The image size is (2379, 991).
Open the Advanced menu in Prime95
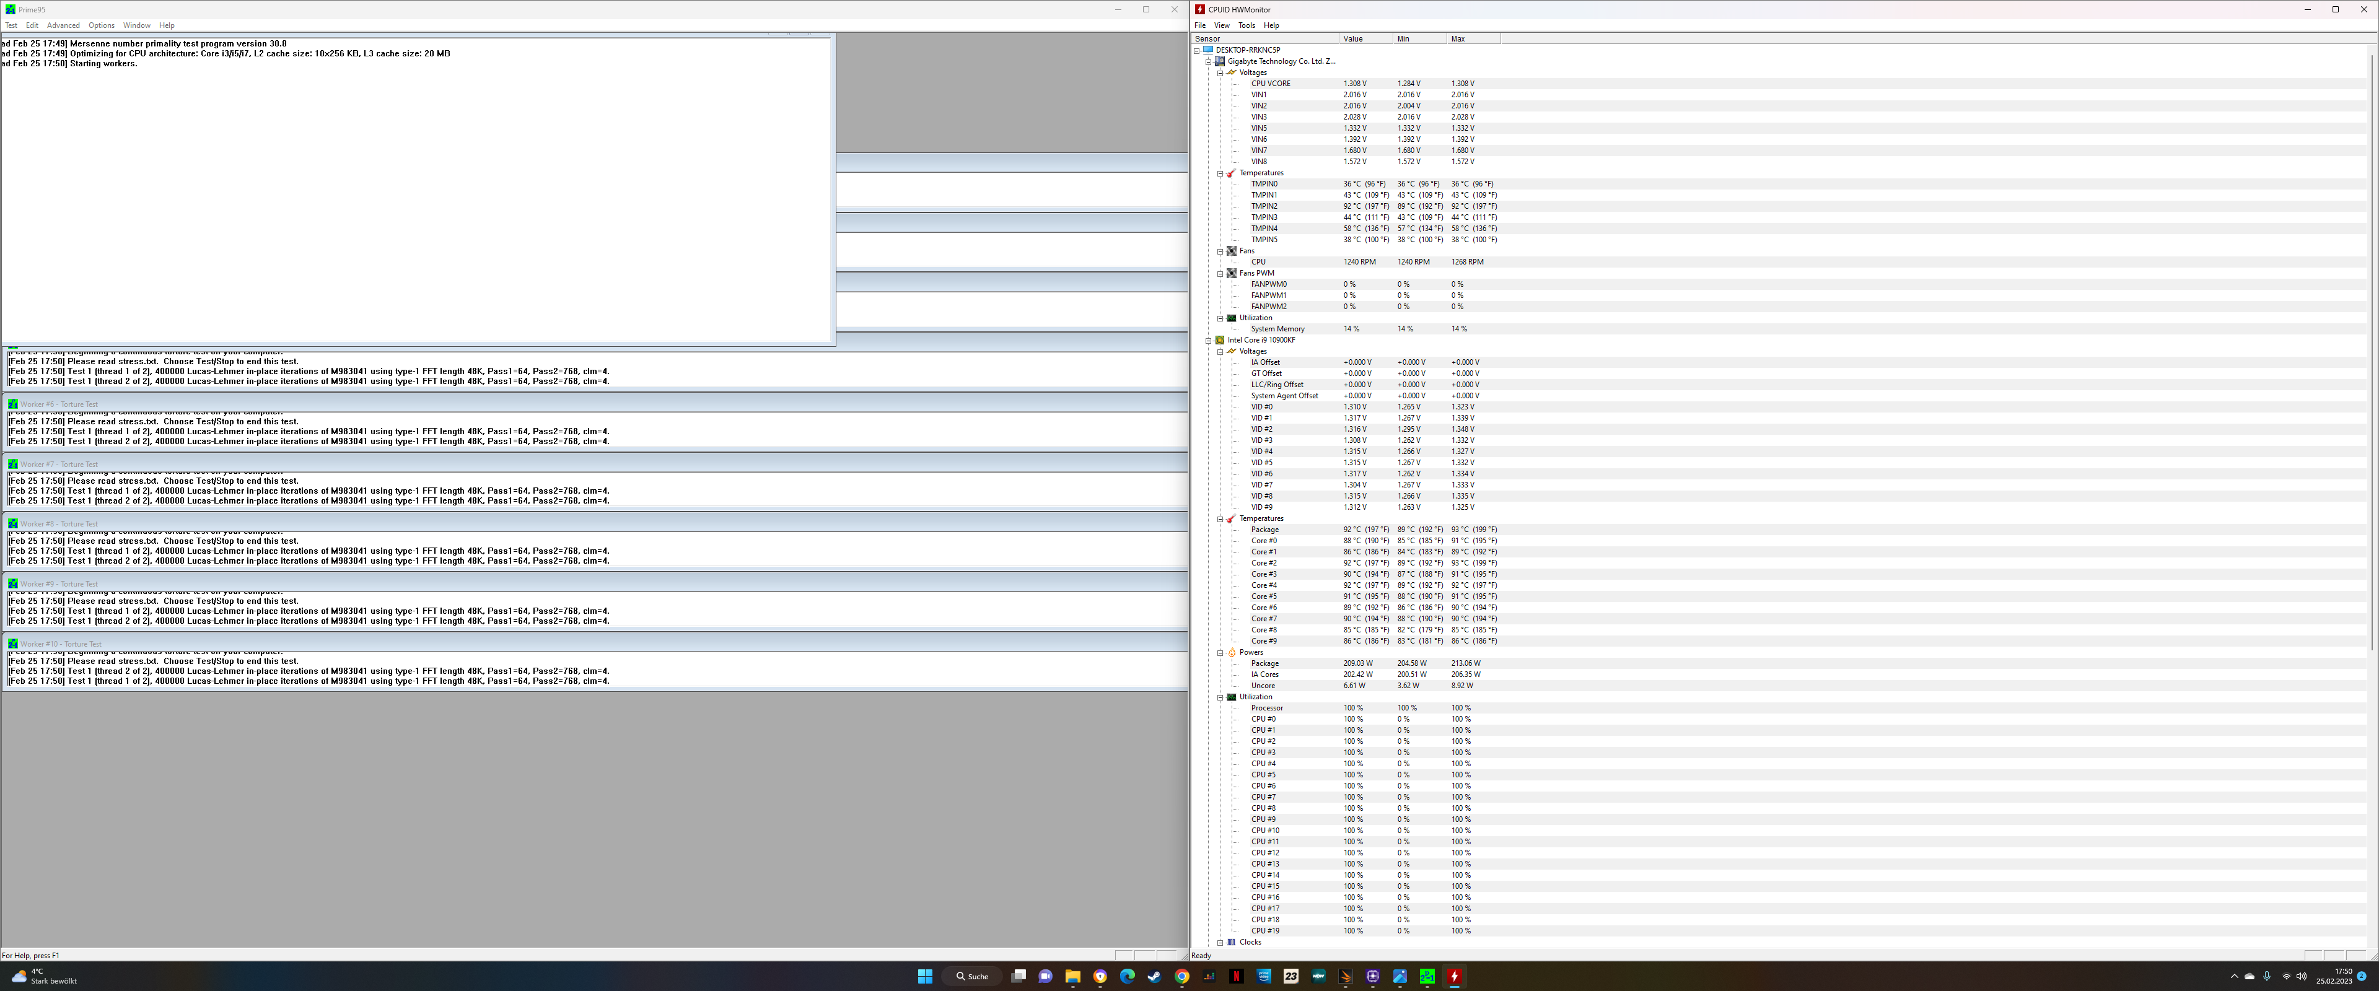[x=63, y=25]
